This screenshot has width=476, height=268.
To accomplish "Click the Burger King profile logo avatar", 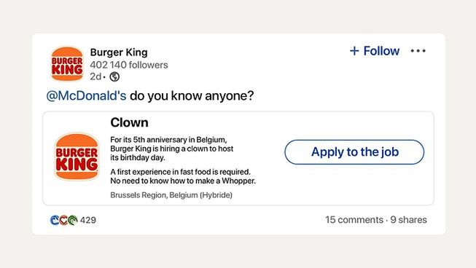I will (67, 64).
